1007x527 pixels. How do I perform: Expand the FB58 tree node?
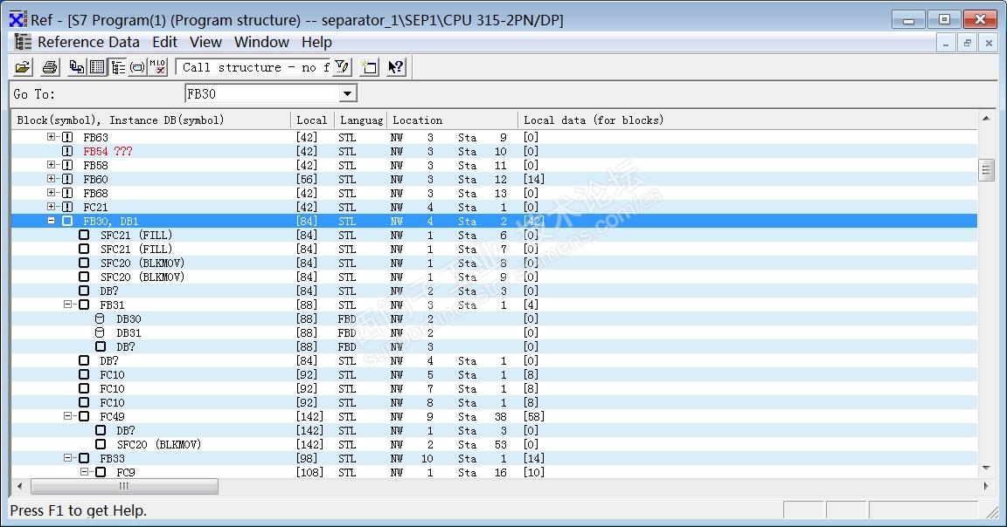(51, 165)
